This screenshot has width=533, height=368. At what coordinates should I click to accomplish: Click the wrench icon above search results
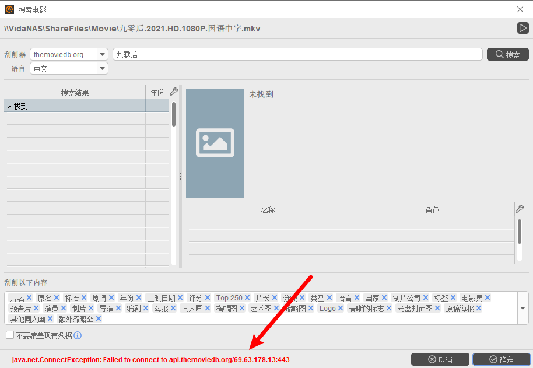[x=173, y=92]
